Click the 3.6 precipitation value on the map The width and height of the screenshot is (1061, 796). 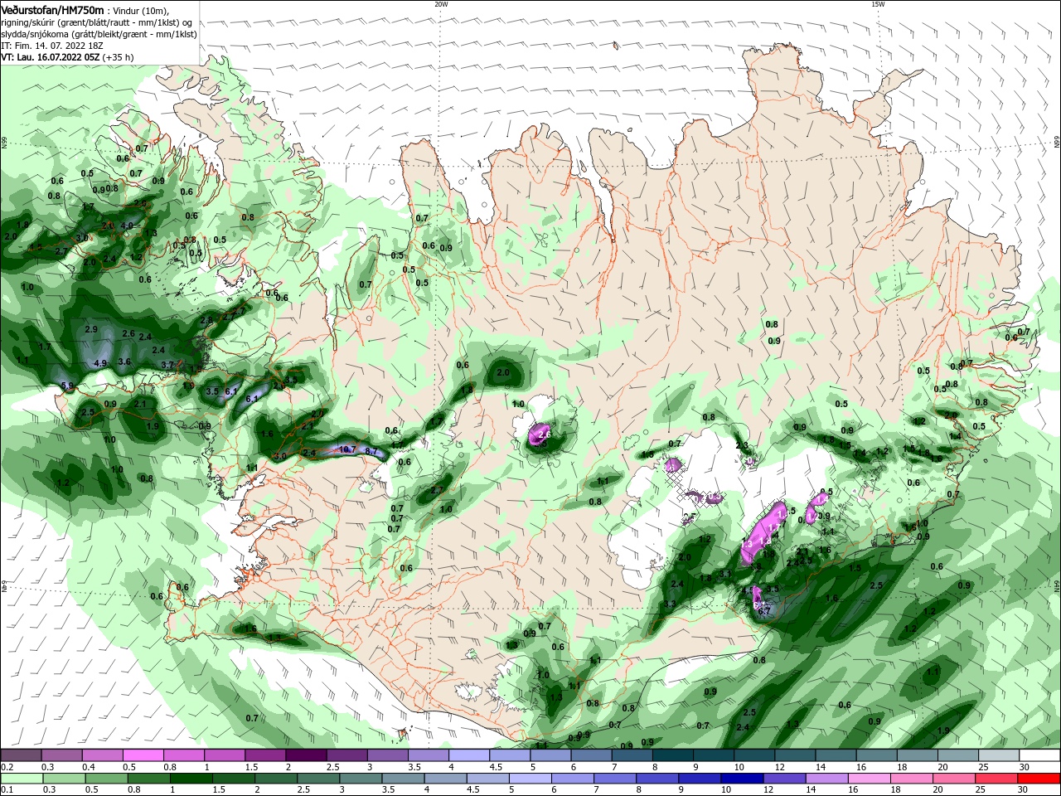(x=124, y=362)
